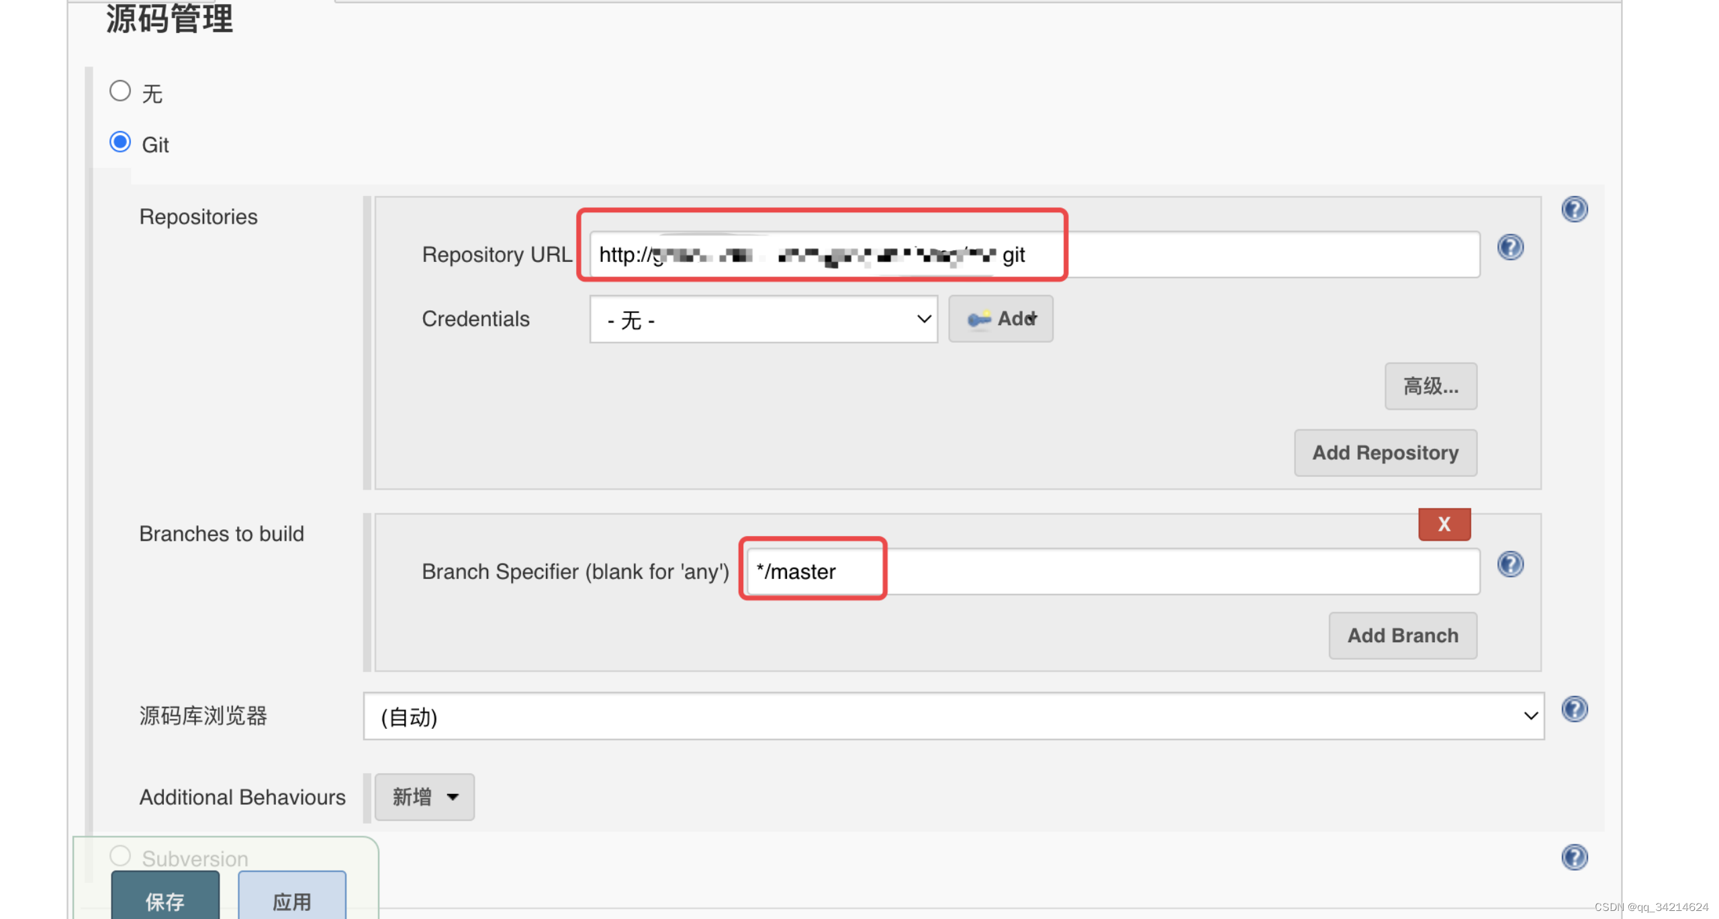1719x919 pixels.
Task: Open help icon for 源码库浏览器 dropdown
Action: pyautogui.click(x=1574, y=709)
